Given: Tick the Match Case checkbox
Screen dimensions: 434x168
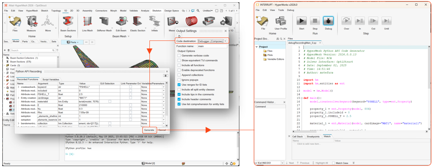Looking at the screenshot, I should [x=333, y=163].
